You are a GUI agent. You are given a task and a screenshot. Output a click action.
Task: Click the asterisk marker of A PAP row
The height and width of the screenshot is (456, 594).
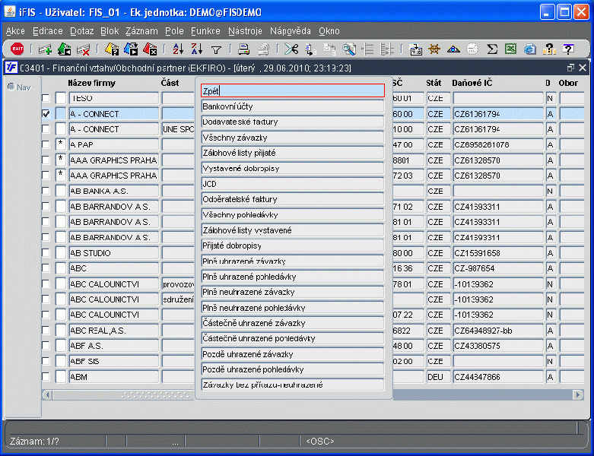coord(61,144)
